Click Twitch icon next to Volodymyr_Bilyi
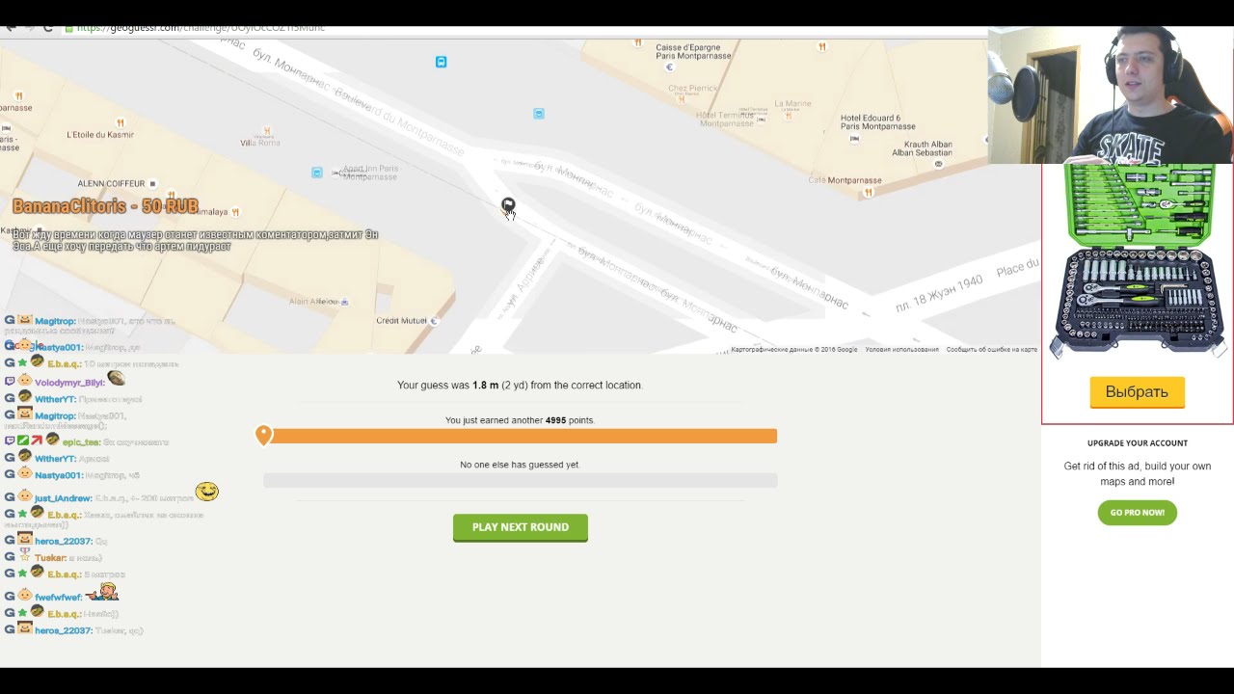This screenshot has height=694, width=1234. click(x=10, y=382)
